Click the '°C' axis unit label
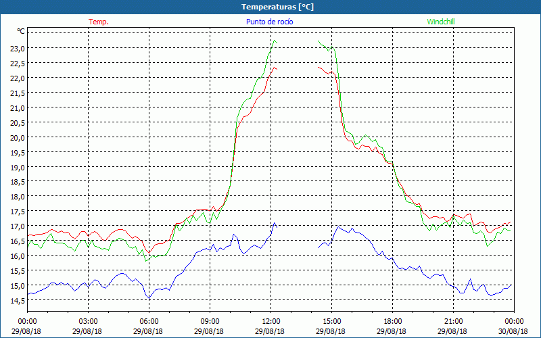This screenshot has width=541, height=338. [x=21, y=31]
